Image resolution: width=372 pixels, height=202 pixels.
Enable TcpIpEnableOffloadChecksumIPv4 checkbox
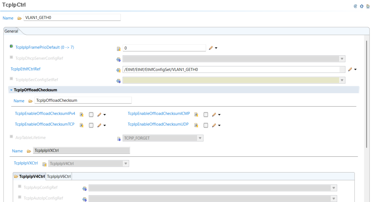coord(91,115)
